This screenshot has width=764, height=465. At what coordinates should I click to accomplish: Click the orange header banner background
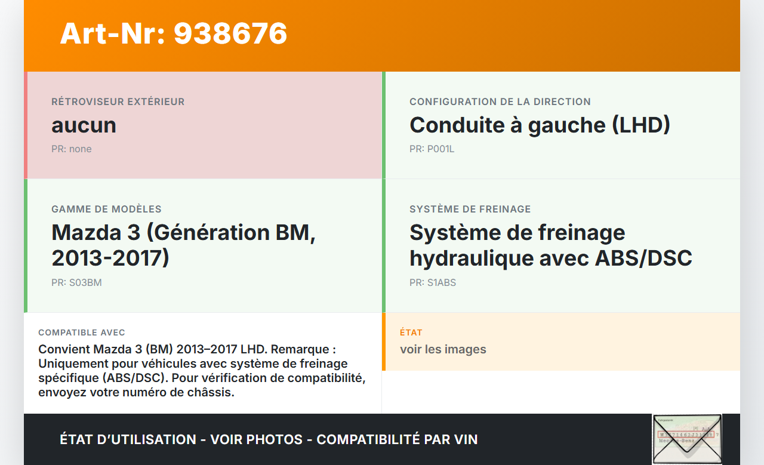click(507, 36)
